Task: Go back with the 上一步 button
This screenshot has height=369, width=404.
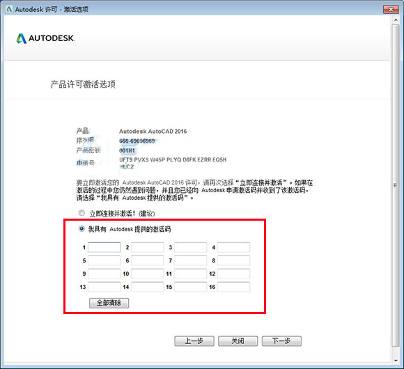Action: 194,341
